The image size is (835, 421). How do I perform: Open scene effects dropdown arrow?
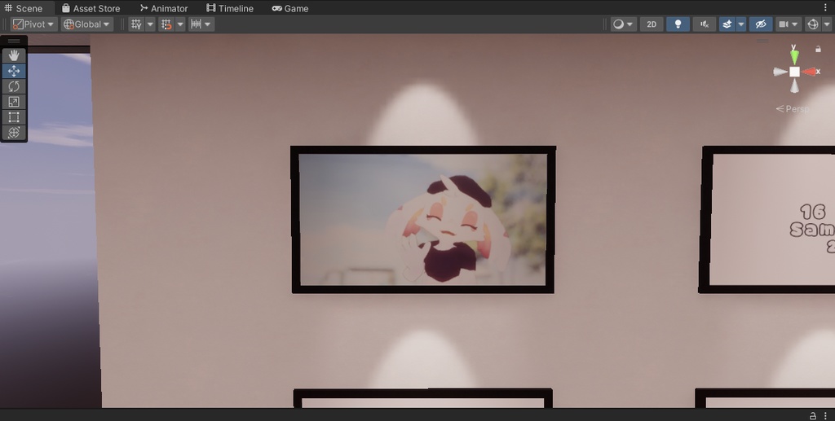tap(740, 24)
